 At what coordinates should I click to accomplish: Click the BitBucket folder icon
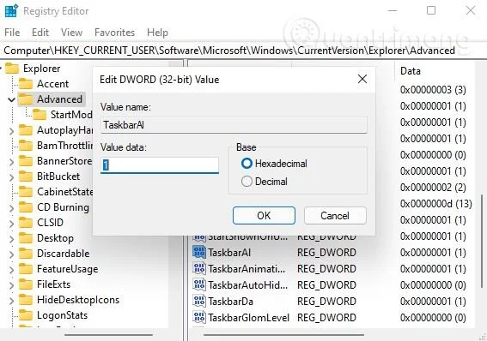coord(26,176)
